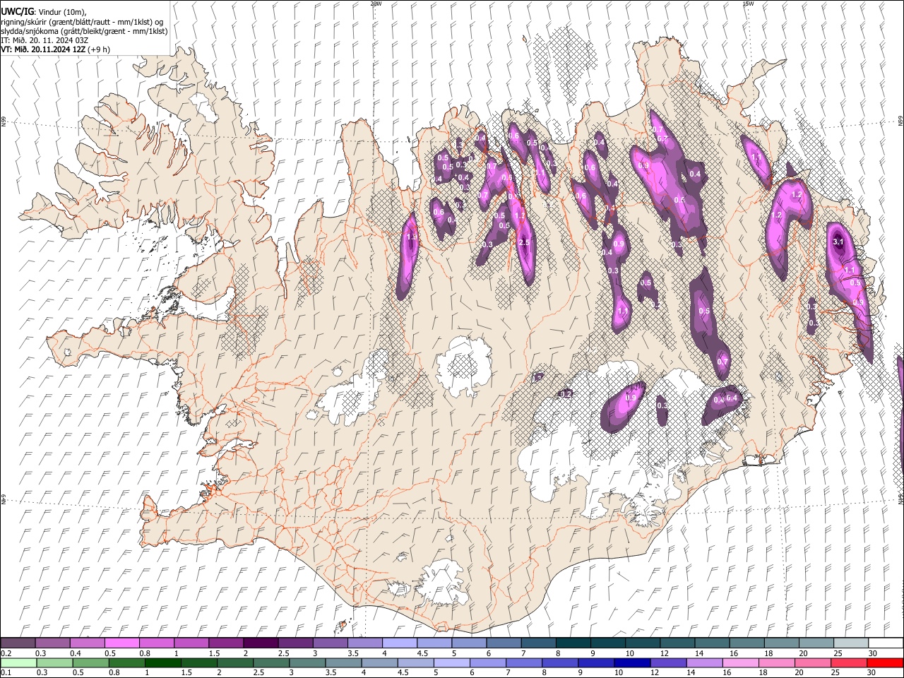The height and width of the screenshot is (678, 904).
Task: Click the light pink 0.5 swatch in the snow scale
Action: point(121,643)
